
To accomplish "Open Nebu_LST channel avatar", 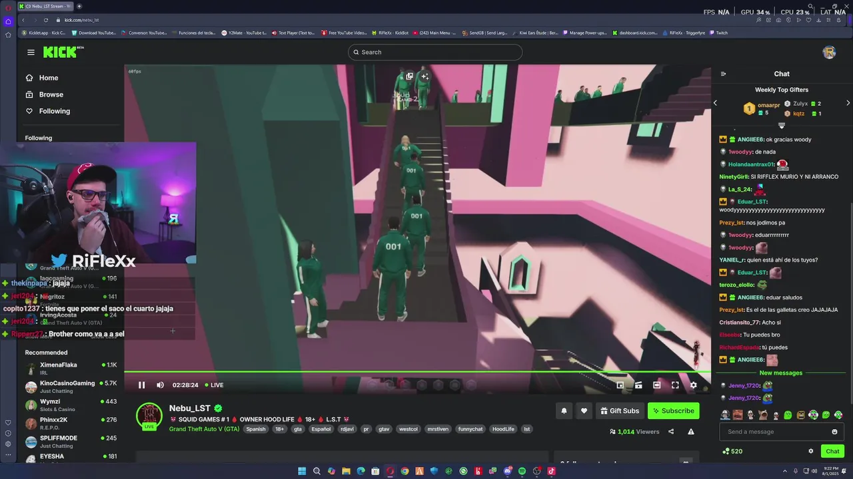I will click(x=149, y=416).
